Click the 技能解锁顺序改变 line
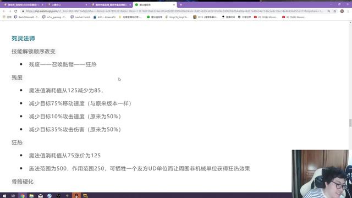The width and height of the screenshot is (352, 198). pyautogui.click(x=34, y=51)
